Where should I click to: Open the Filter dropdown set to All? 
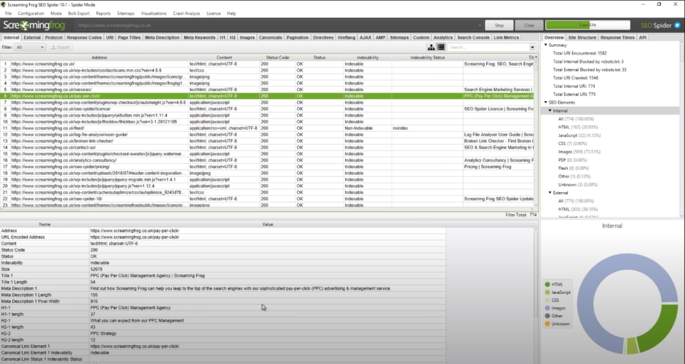(x=29, y=48)
